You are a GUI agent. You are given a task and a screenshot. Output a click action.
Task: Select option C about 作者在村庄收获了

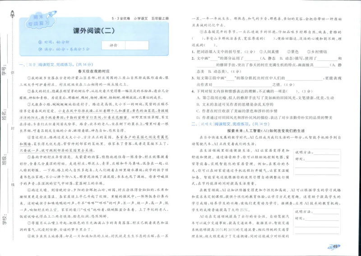[237, 111]
